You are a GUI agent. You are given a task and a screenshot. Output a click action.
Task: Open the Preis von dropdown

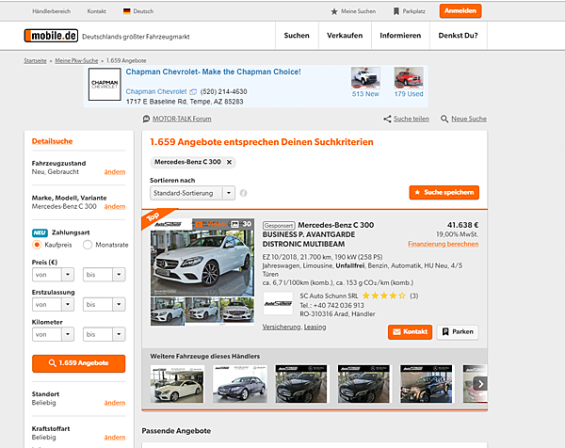(53, 275)
